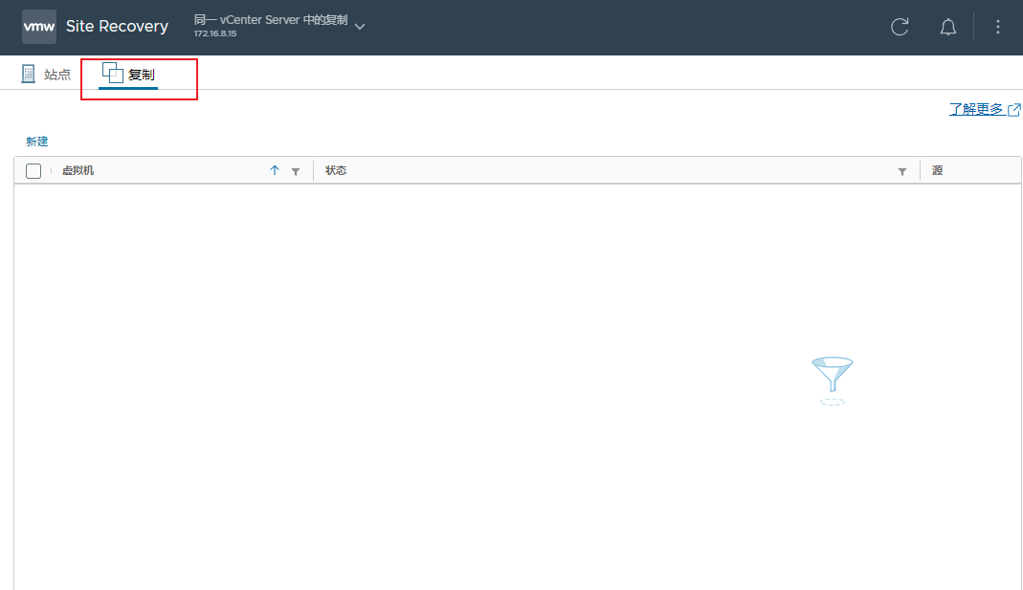Click external link icon beside 了解更多
This screenshot has height=590, width=1023.
pyautogui.click(x=1013, y=110)
